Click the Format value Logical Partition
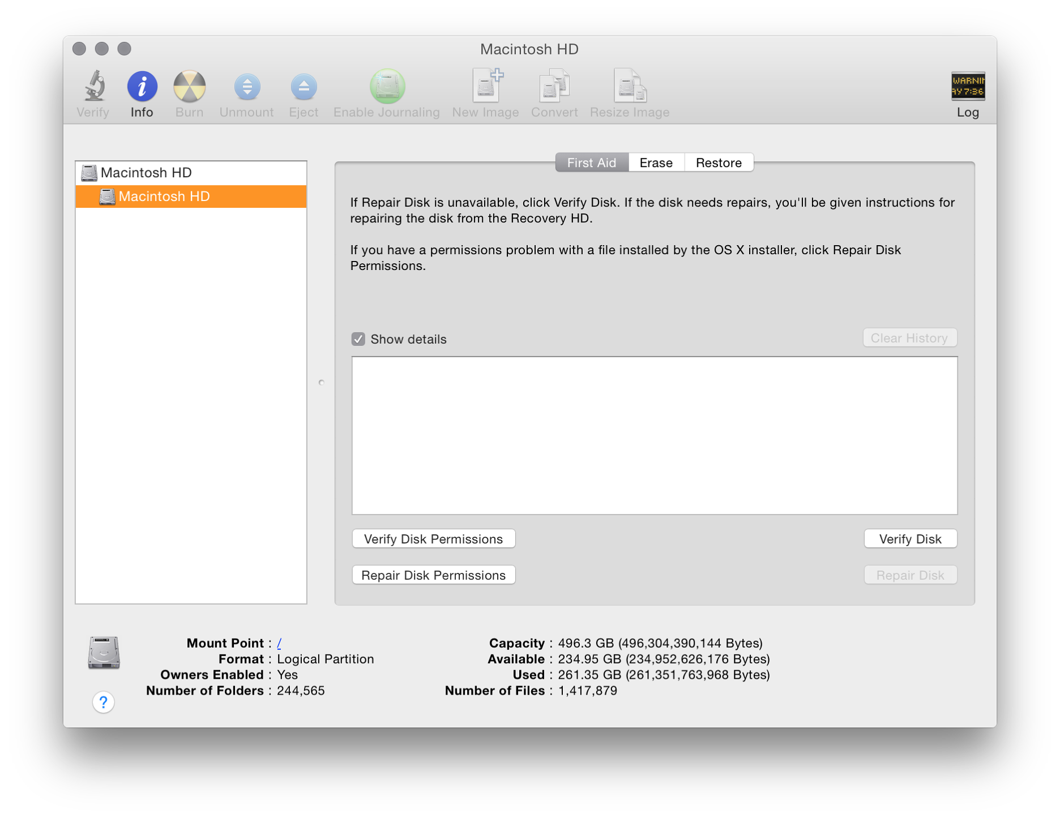 click(326, 659)
